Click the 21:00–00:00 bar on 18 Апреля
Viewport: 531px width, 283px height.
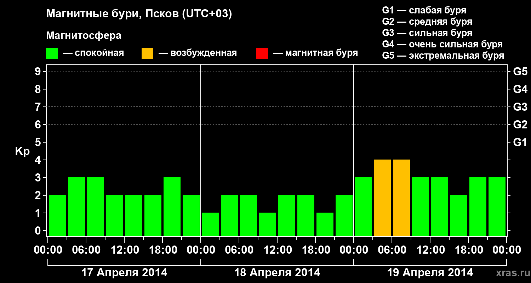pyautogui.click(x=344, y=215)
